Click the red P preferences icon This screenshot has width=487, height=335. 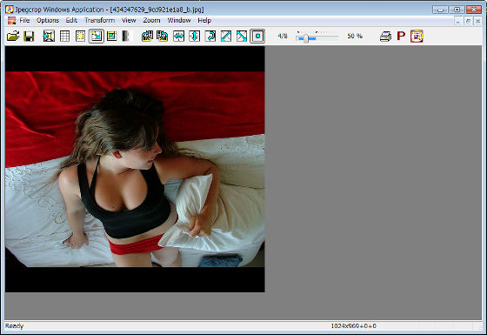pyautogui.click(x=401, y=36)
